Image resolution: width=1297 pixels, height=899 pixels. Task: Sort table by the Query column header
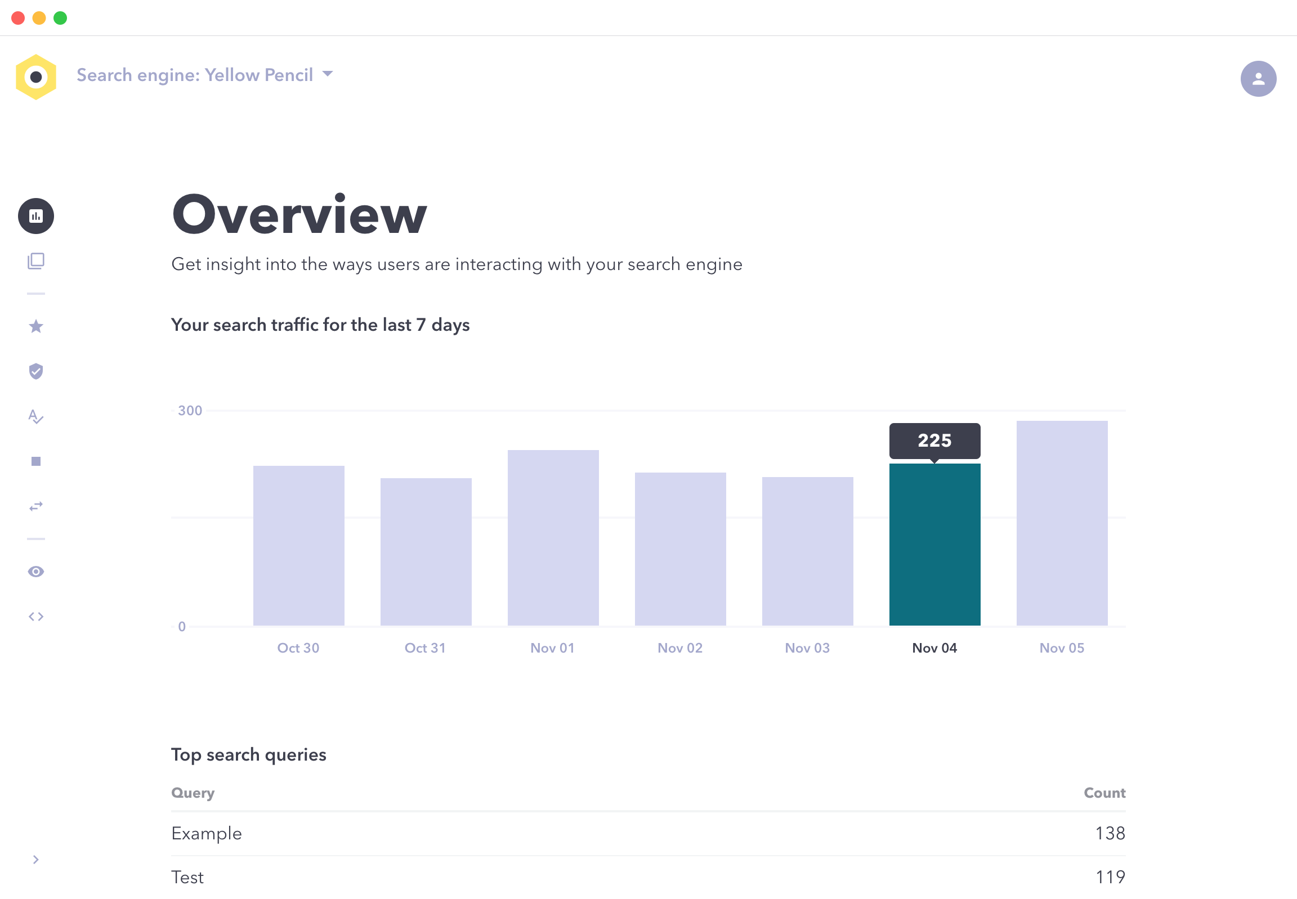(192, 793)
